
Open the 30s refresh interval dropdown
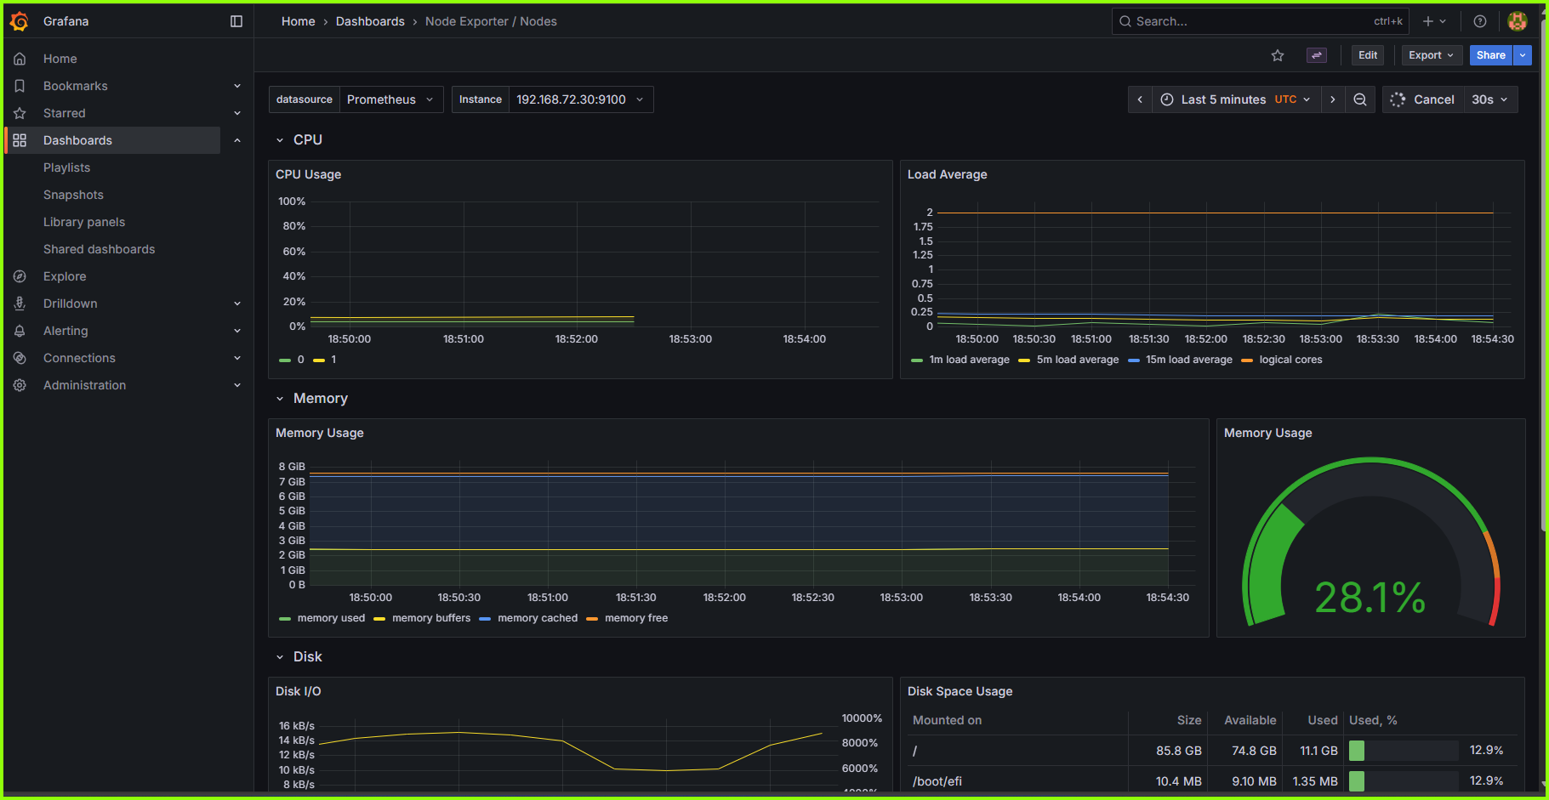[x=1489, y=99]
